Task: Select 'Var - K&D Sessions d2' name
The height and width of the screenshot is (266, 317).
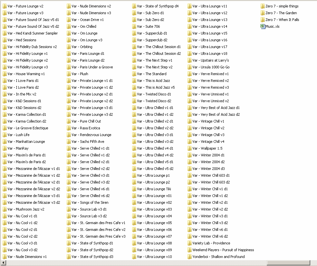Action: [24, 108]
